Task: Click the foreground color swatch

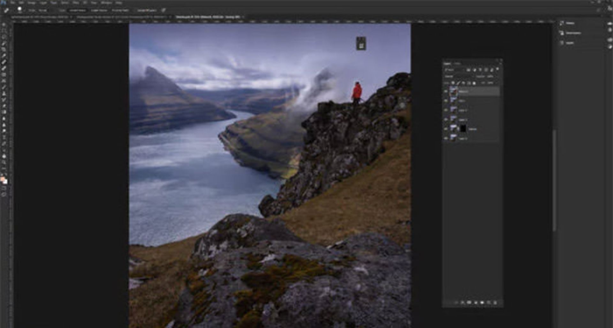Action: pos(3,180)
